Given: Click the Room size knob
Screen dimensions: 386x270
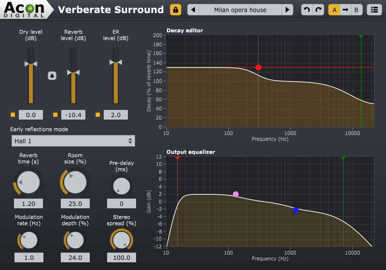Looking at the screenshot, I should [x=75, y=182].
